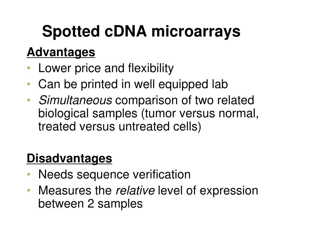
Task: Click the bullet beside Lower price
Action: coord(29,68)
